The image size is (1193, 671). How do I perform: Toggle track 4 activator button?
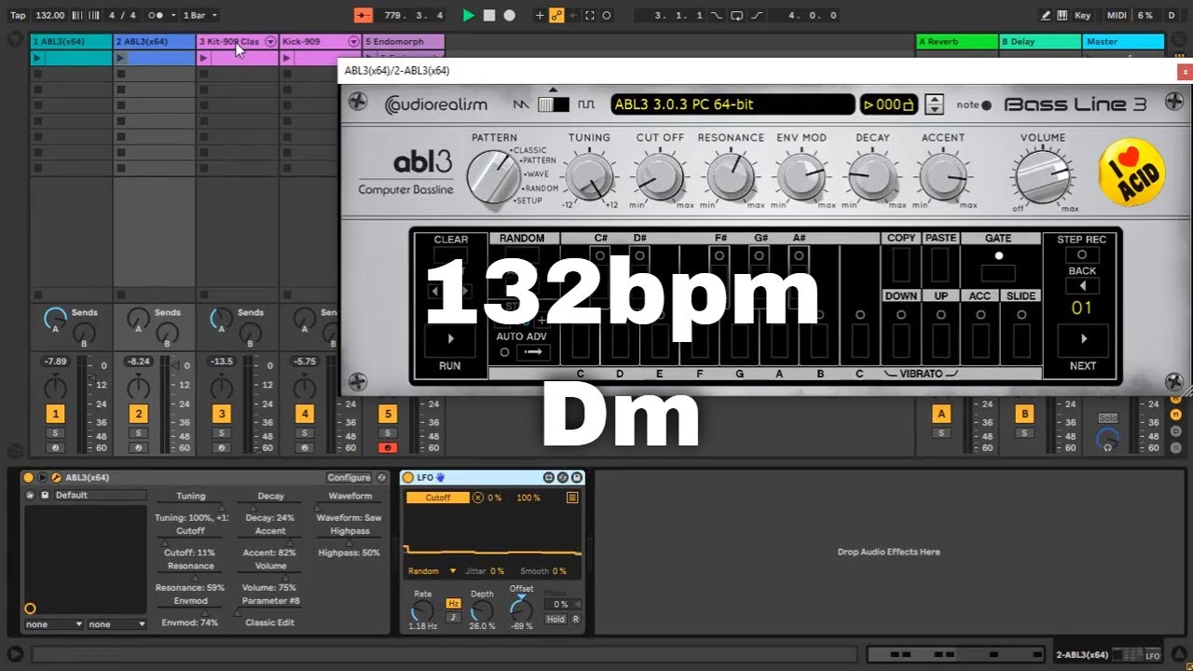click(x=304, y=414)
